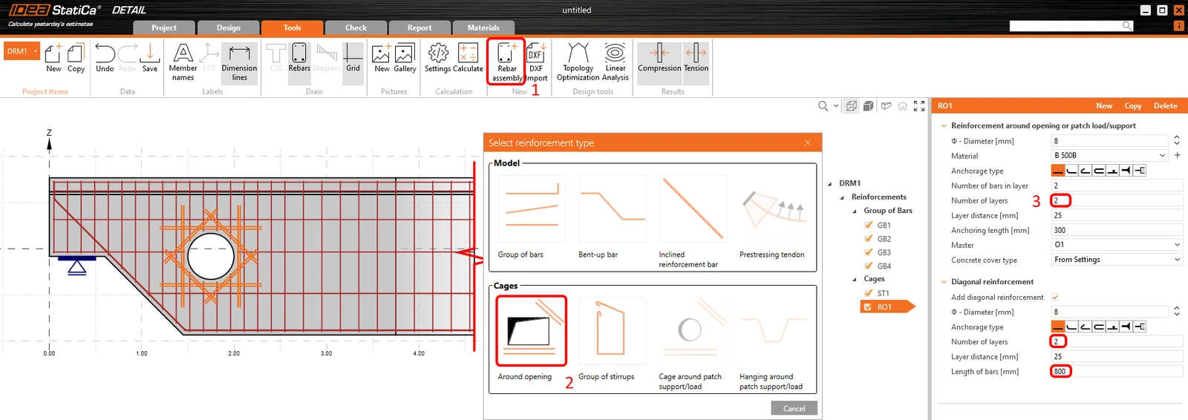Show Compression results

pos(659,58)
